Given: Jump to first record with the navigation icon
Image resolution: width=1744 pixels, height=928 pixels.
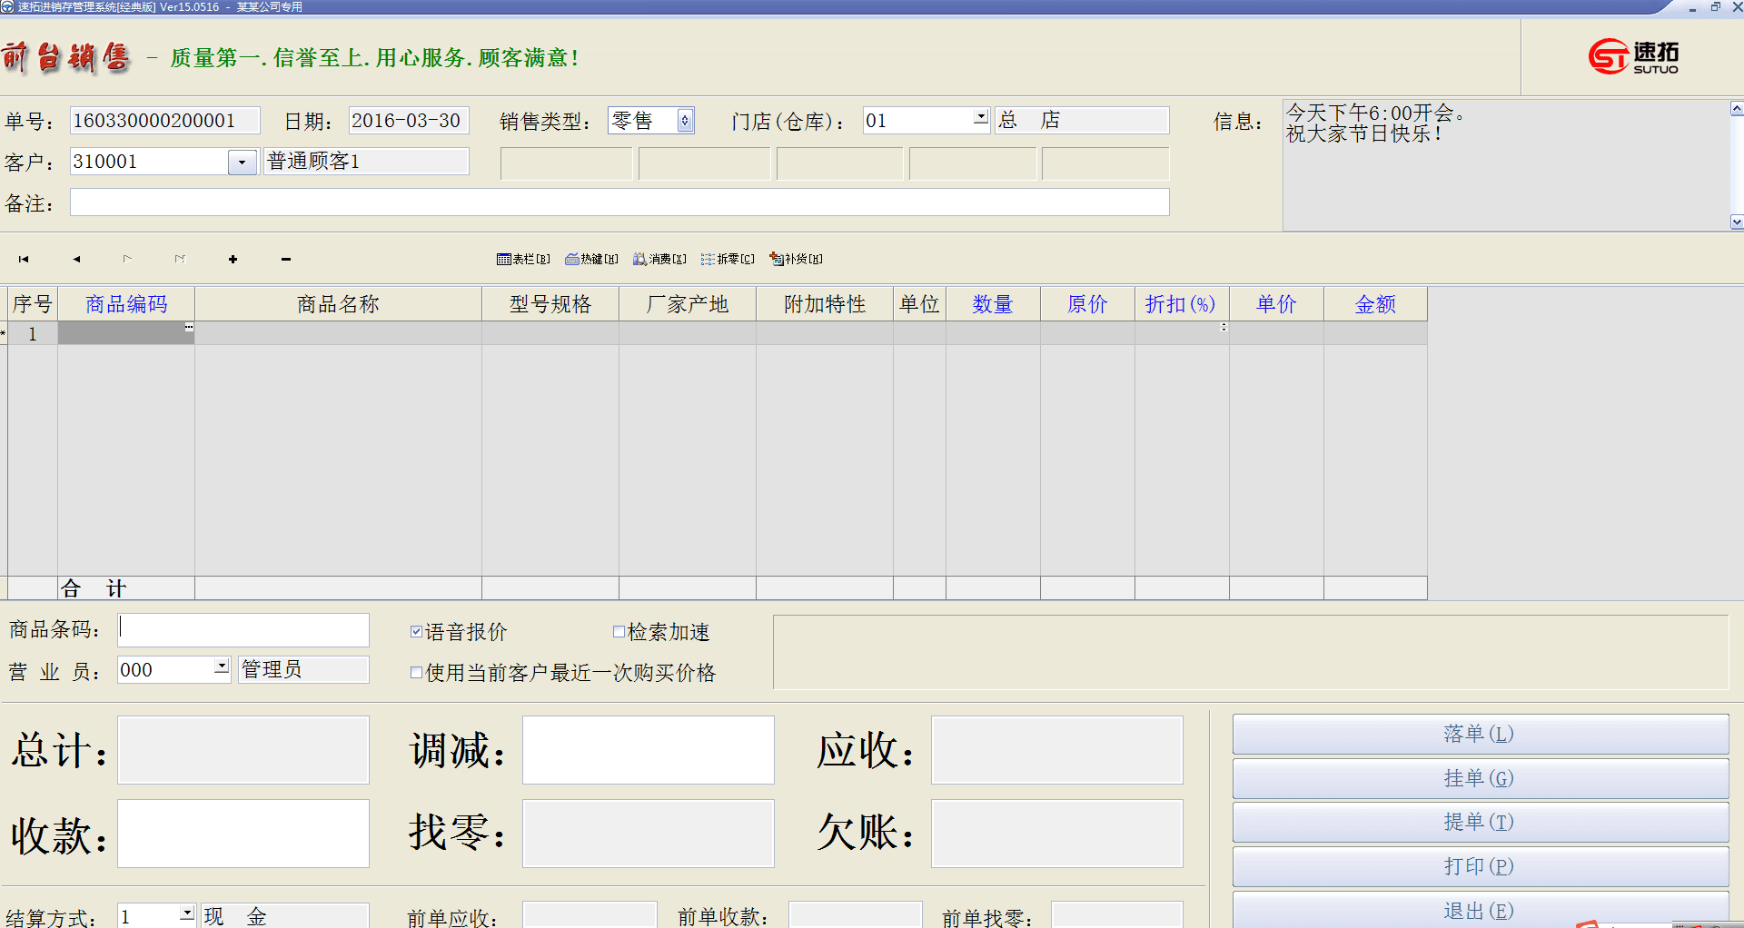Looking at the screenshot, I should tap(23, 259).
